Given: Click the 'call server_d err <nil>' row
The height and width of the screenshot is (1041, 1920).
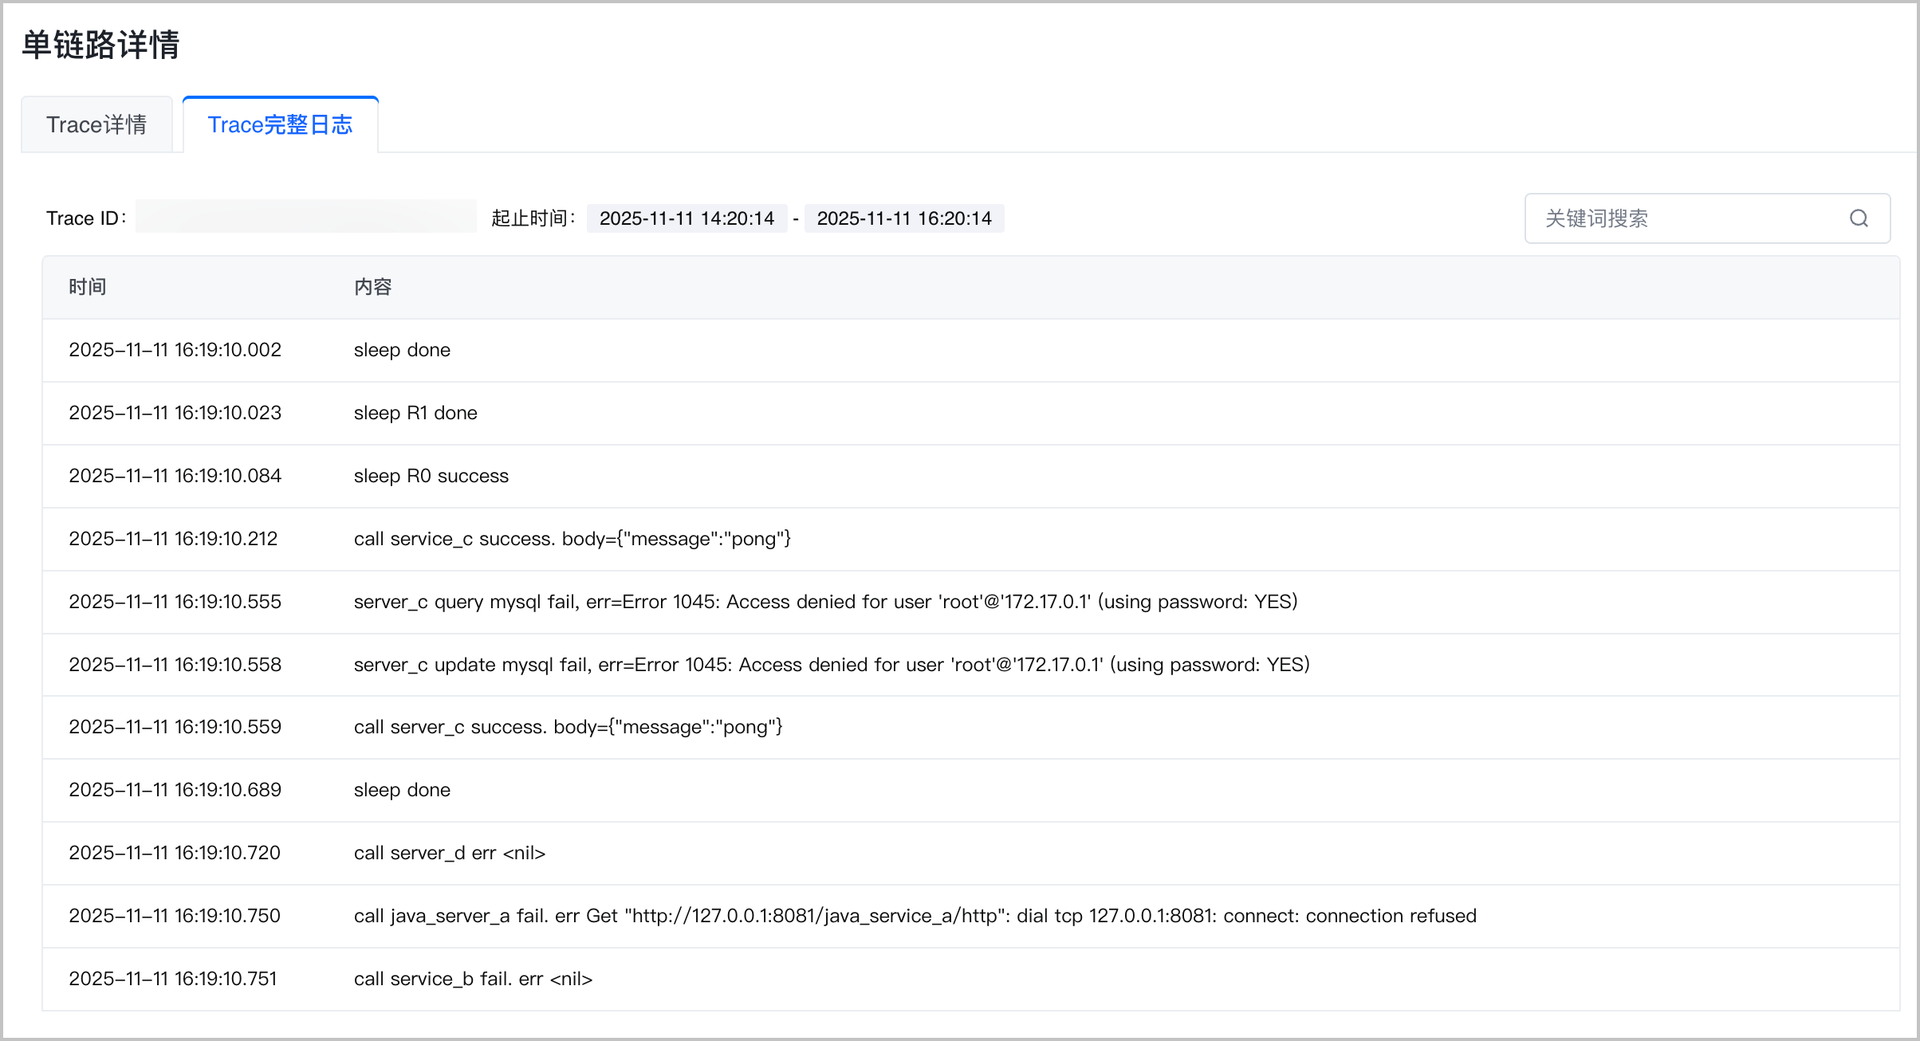Looking at the screenshot, I should (971, 853).
